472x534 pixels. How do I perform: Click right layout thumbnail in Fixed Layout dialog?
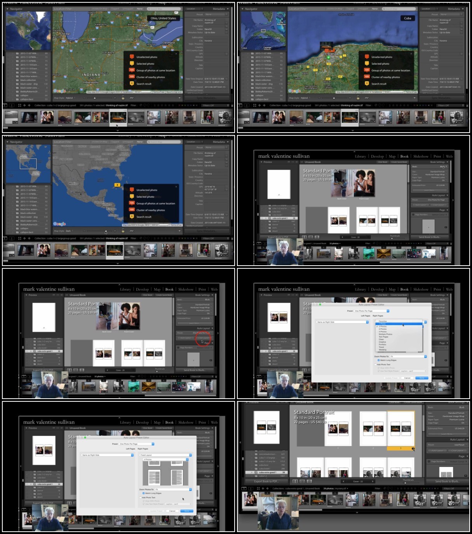177,477
